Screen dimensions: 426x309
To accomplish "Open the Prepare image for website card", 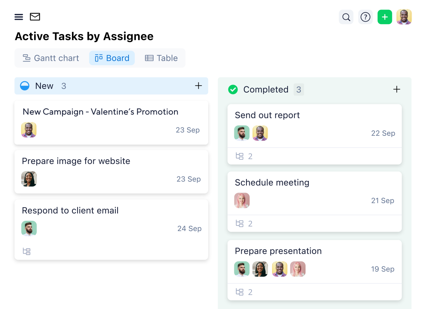I will (111, 172).
